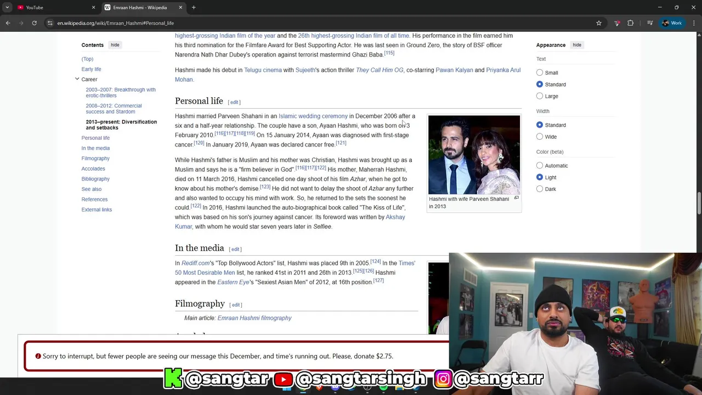The height and width of the screenshot is (395, 702).
Task: Select Light color mode
Action: coord(540,177)
